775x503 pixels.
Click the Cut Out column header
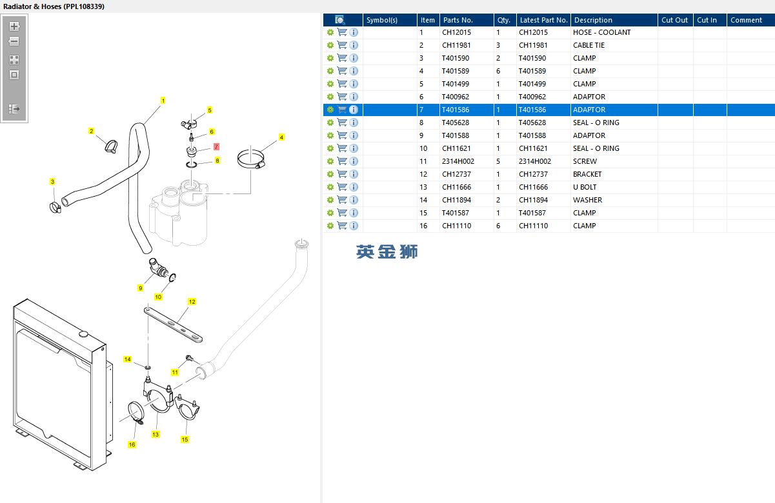(x=676, y=20)
